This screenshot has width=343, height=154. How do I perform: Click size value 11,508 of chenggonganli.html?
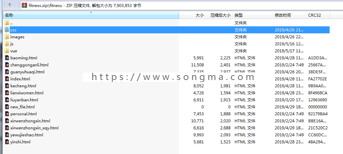pyautogui.click(x=197, y=65)
